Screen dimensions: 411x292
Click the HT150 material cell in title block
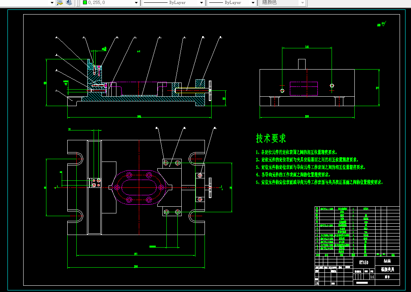363,262
